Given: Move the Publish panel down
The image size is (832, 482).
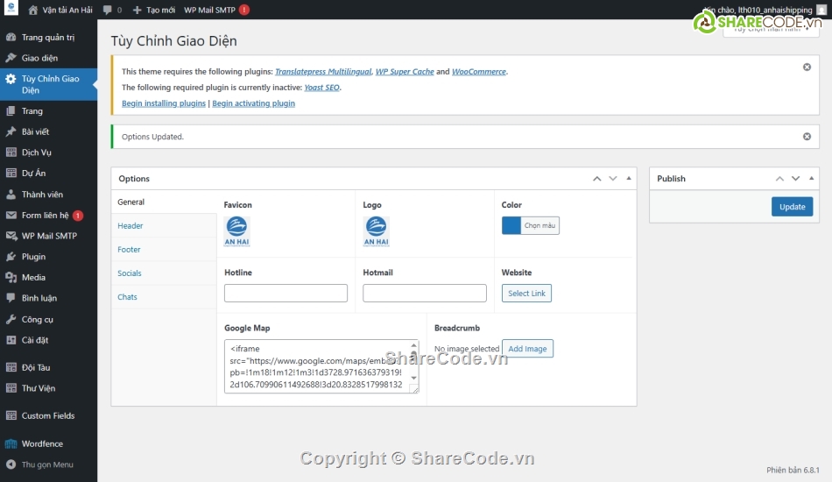Looking at the screenshot, I should coord(795,179).
